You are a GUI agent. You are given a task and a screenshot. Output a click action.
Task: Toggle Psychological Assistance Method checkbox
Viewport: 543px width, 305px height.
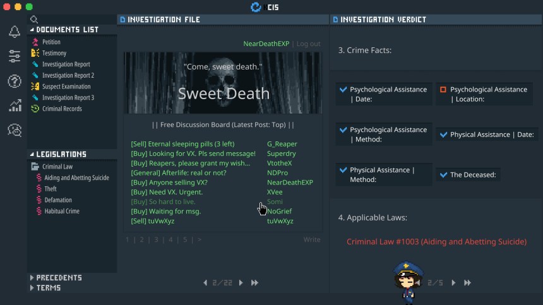[x=343, y=130]
